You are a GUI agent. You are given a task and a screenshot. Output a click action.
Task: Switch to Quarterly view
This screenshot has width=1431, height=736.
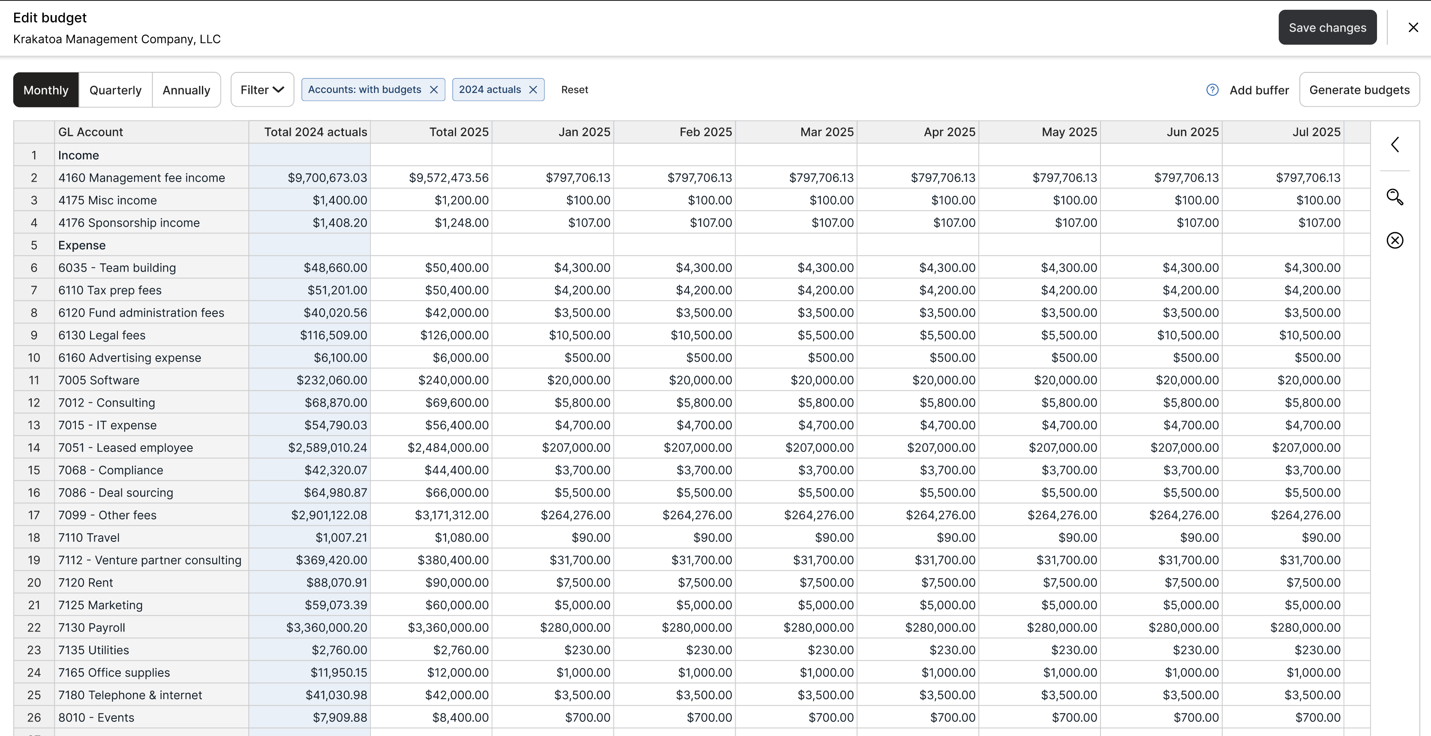116,90
